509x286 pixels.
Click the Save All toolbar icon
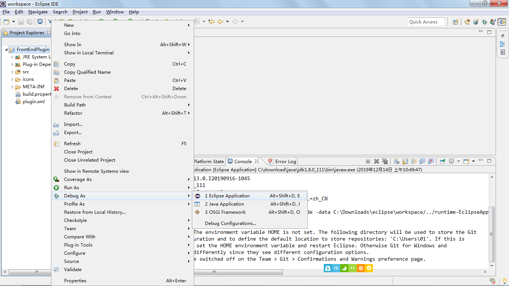(29, 22)
